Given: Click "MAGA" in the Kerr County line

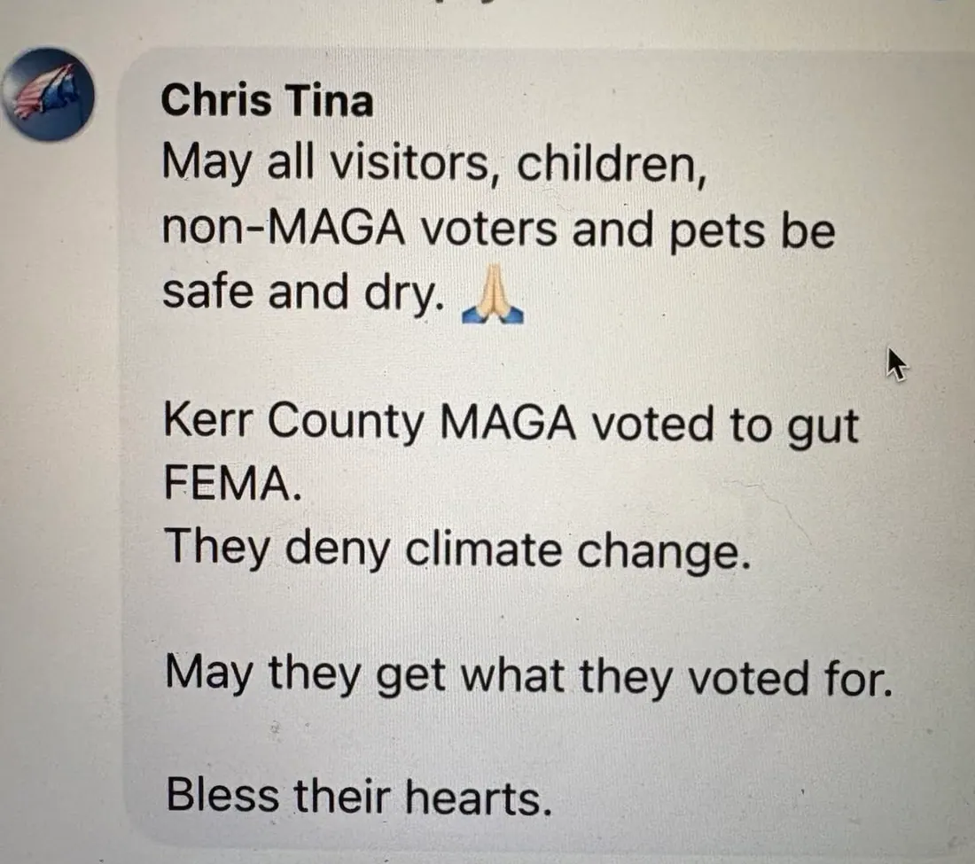Looking at the screenshot, I should [x=507, y=424].
